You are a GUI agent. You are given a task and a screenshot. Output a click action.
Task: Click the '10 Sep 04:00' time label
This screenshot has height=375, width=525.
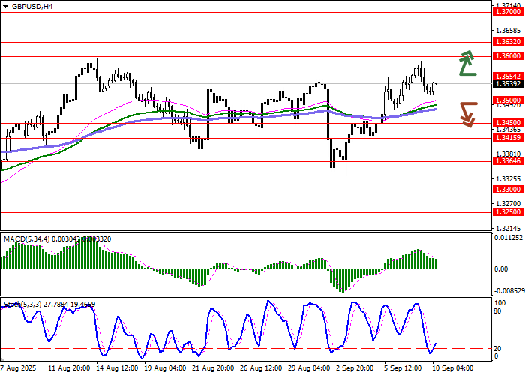coord(453,368)
